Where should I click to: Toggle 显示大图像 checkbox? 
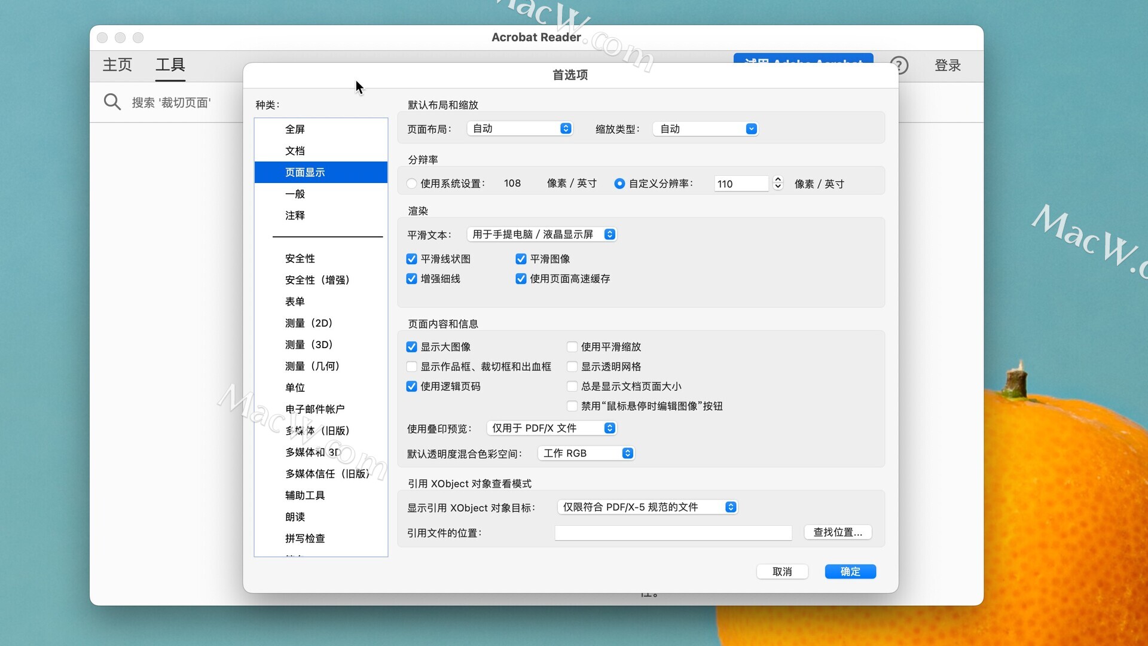pyautogui.click(x=411, y=347)
